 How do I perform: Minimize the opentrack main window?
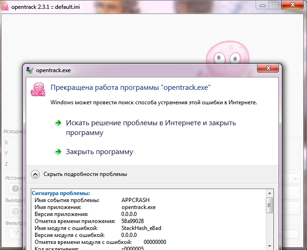[x=263, y=5]
